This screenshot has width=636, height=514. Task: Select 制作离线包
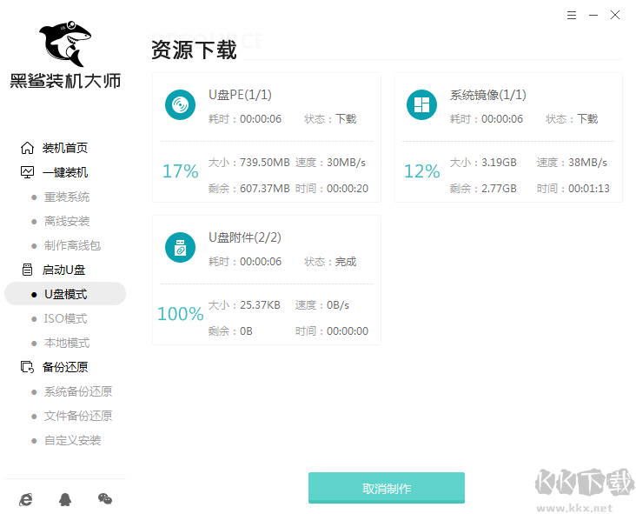[73, 245]
